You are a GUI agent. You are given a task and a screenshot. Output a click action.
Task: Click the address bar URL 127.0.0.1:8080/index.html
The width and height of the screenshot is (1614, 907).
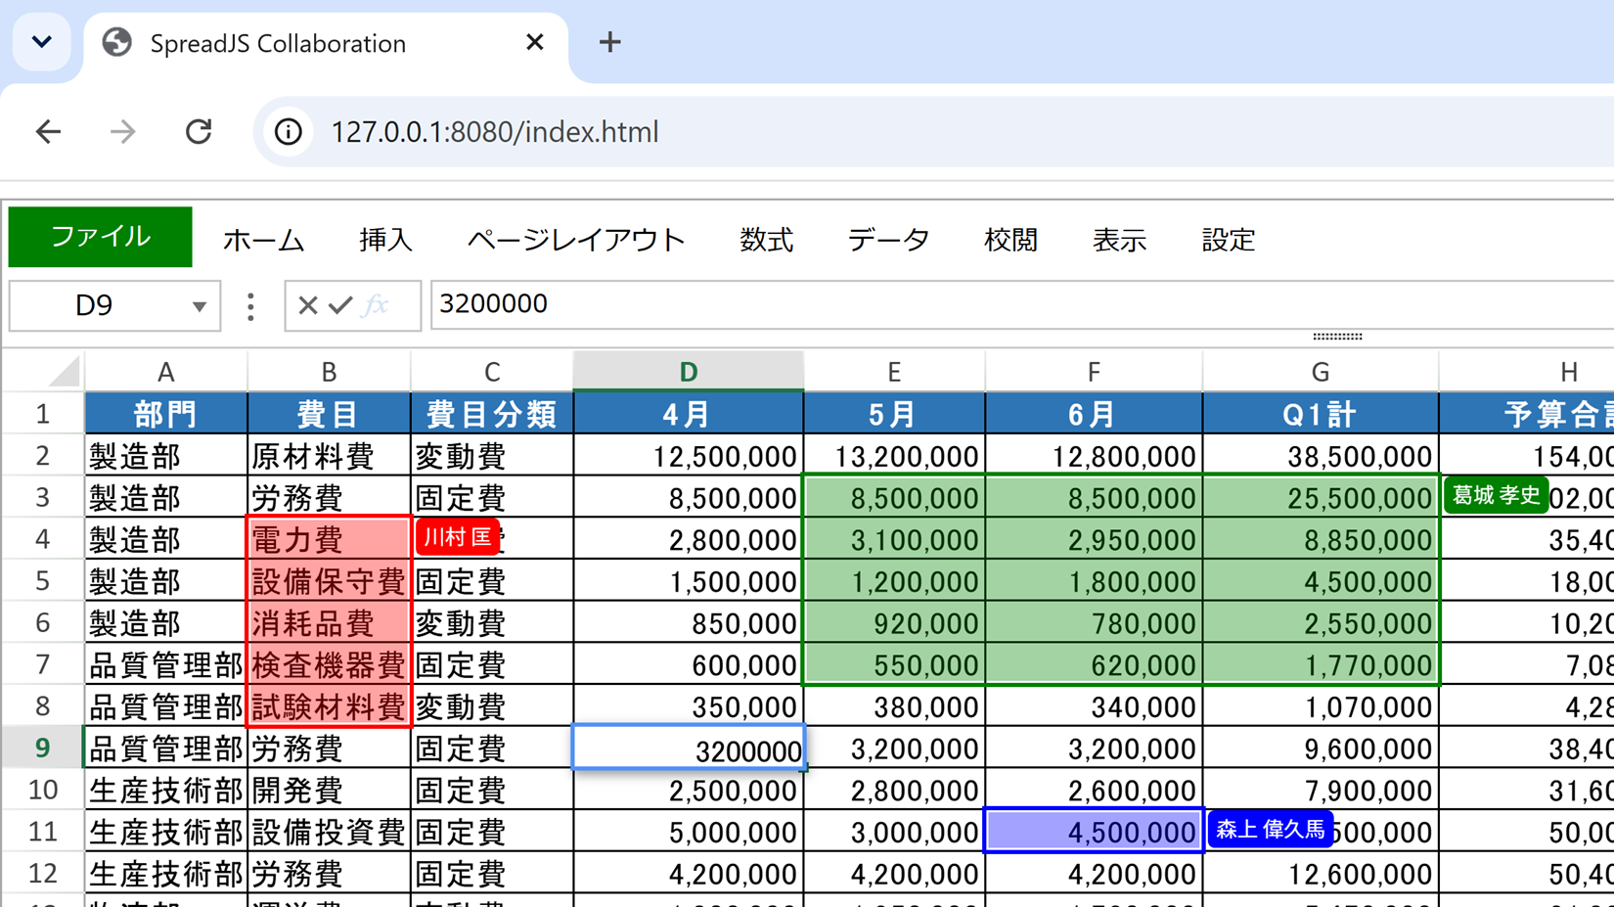494,131
